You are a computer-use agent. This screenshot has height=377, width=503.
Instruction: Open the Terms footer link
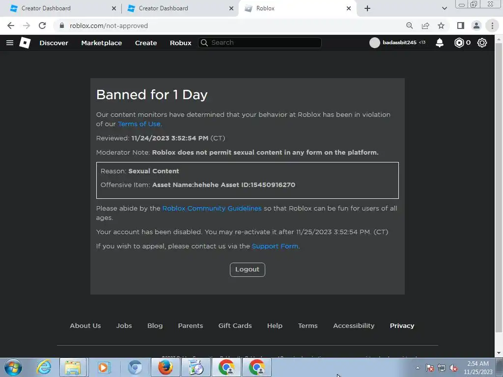[307, 326]
